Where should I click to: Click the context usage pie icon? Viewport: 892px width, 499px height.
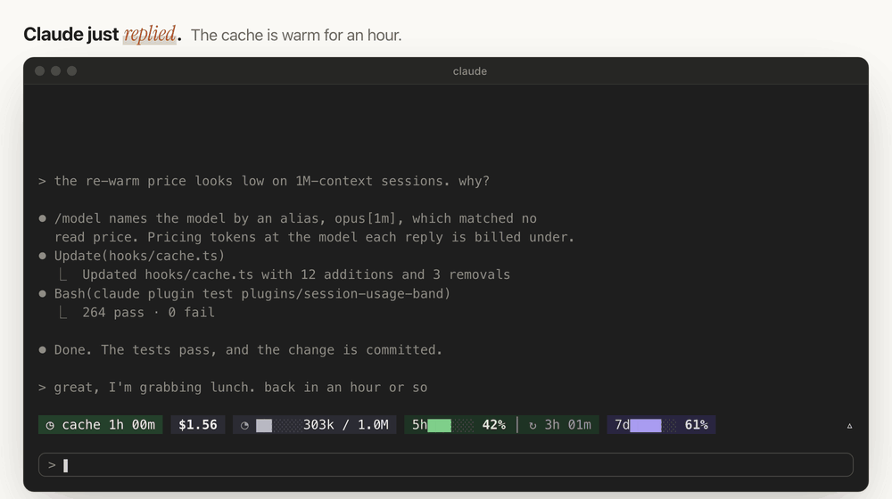pyautogui.click(x=244, y=425)
